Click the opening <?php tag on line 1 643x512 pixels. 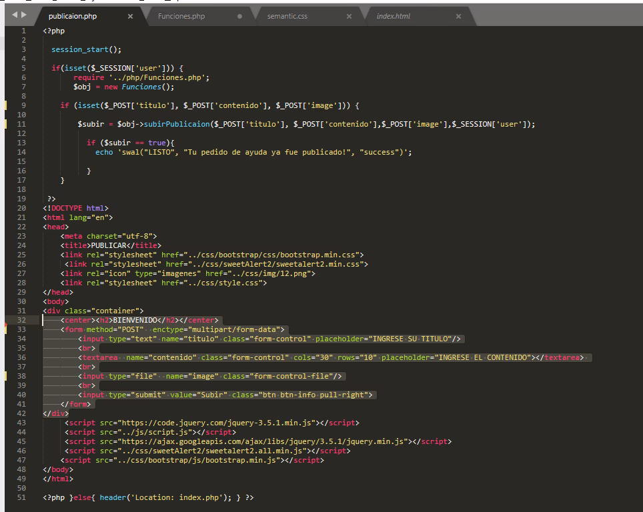click(x=54, y=31)
